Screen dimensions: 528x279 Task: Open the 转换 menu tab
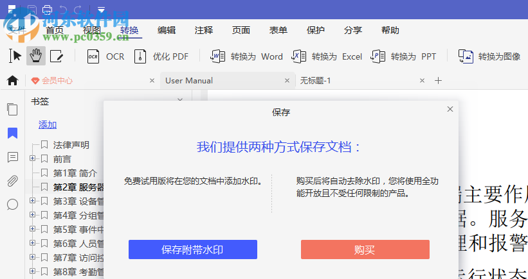point(129,30)
